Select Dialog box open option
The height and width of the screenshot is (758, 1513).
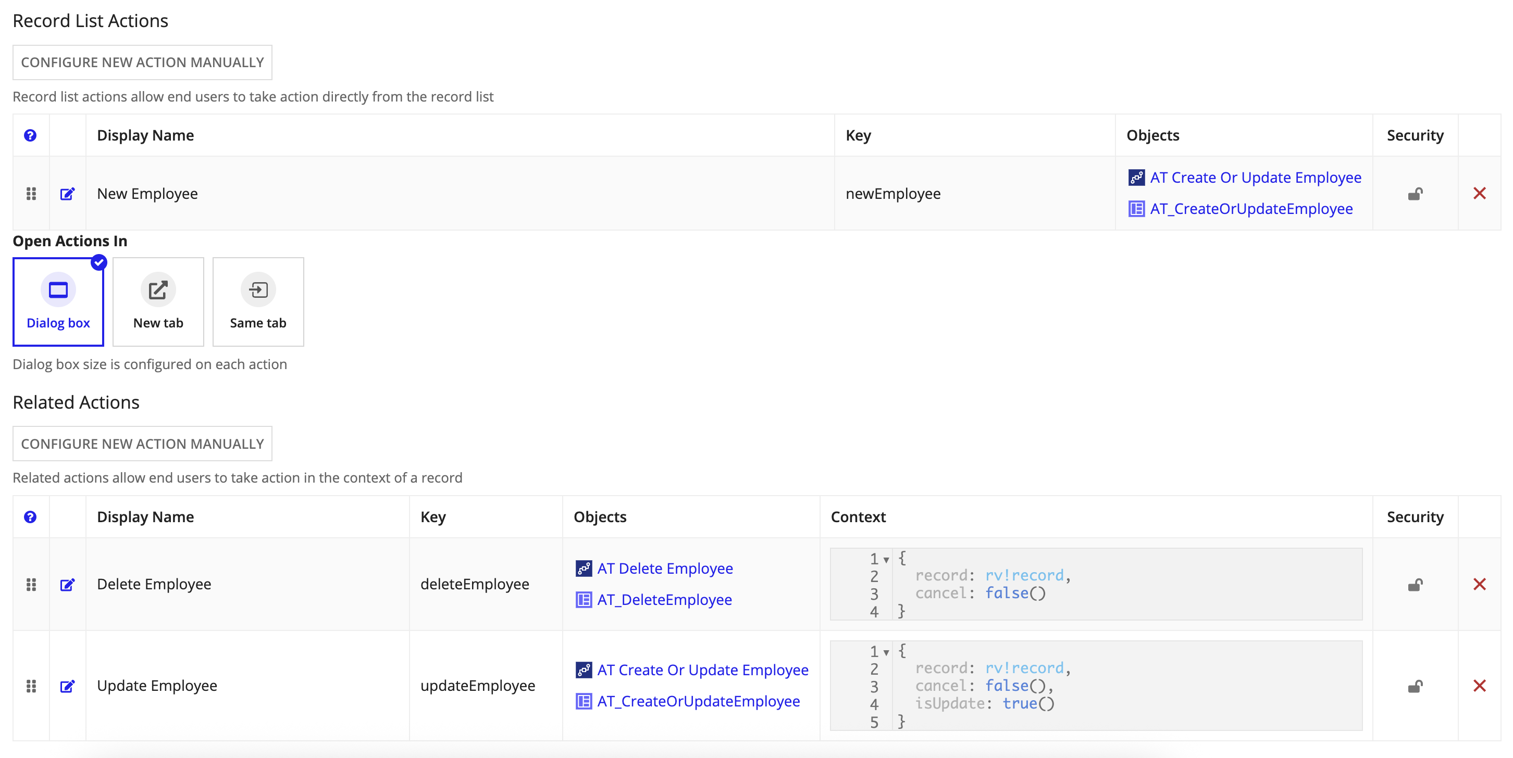(x=58, y=301)
